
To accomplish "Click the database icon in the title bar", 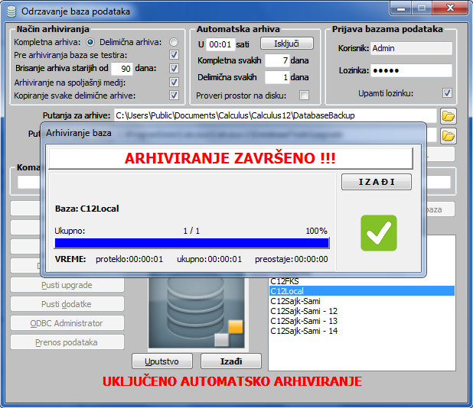I will (11, 11).
